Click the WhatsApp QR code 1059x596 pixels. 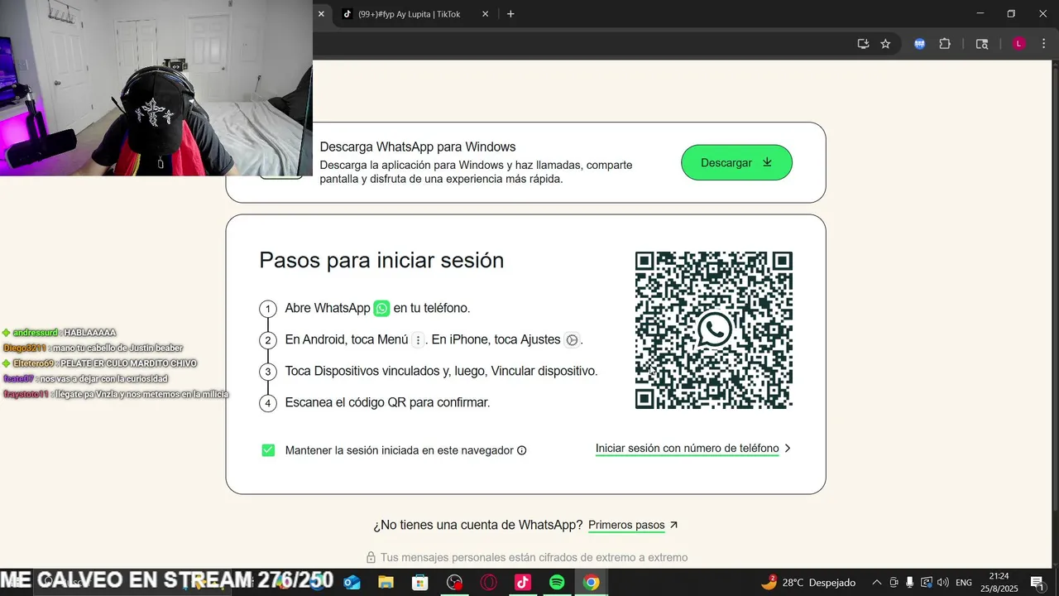pos(713,330)
